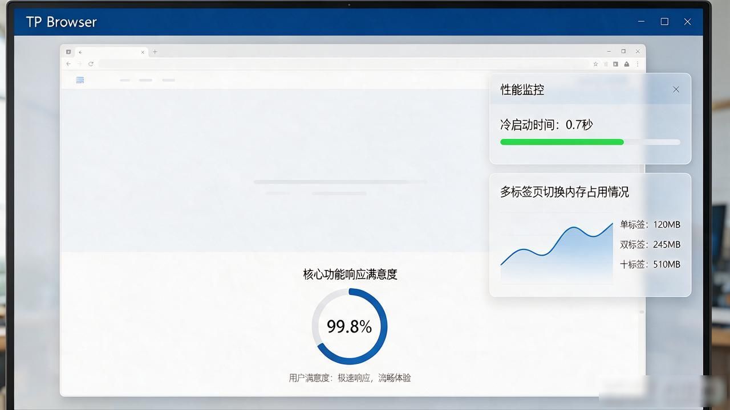This screenshot has height=410, width=730.
Task: Focus the browser address bar
Action: (x=343, y=64)
